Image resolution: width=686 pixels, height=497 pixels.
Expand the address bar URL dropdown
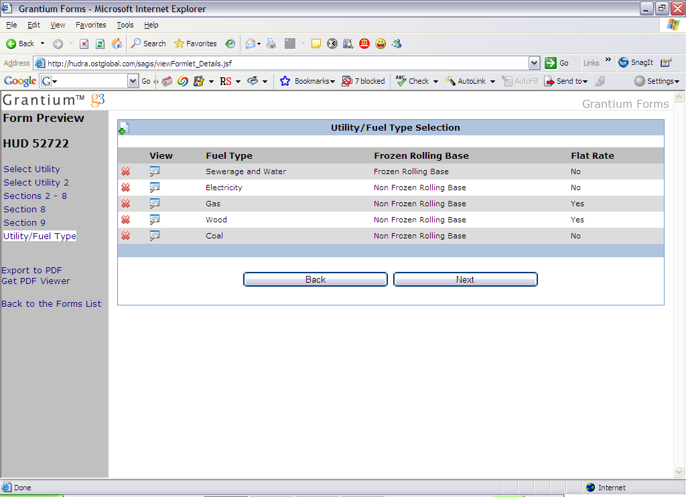point(534,63)
